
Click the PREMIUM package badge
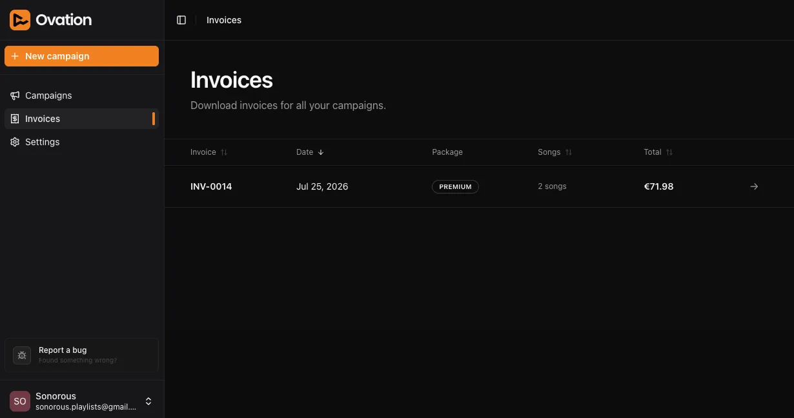[x=455, y=186]
